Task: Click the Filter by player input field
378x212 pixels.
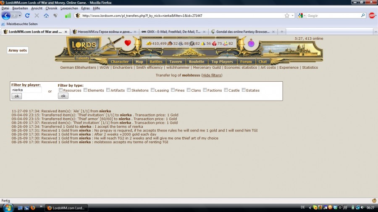Action: (26, 90)
